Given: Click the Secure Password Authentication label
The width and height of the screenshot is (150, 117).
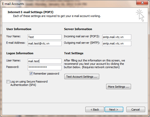Looking at the screenshot, I should [29, 83].
